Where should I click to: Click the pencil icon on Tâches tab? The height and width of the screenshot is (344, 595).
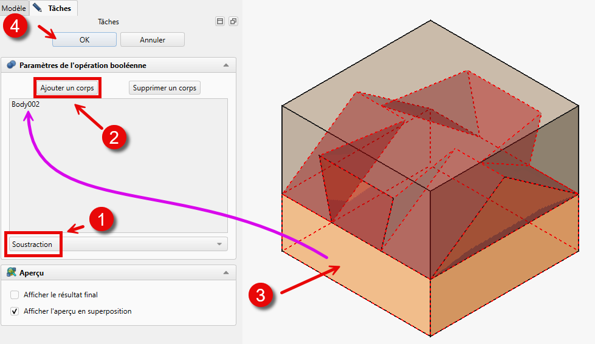tap(38, 8)
